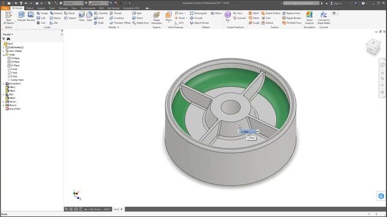Select the Thread tool
This screenshot has width=387, height=217.
click(115, 13)
